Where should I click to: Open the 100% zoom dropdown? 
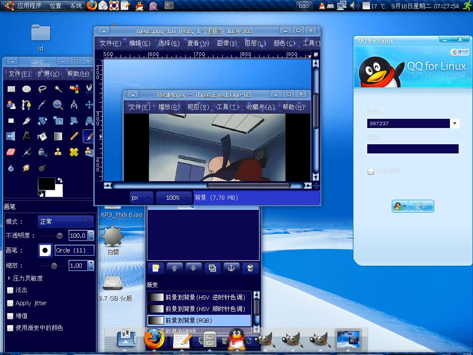(174, 198)
